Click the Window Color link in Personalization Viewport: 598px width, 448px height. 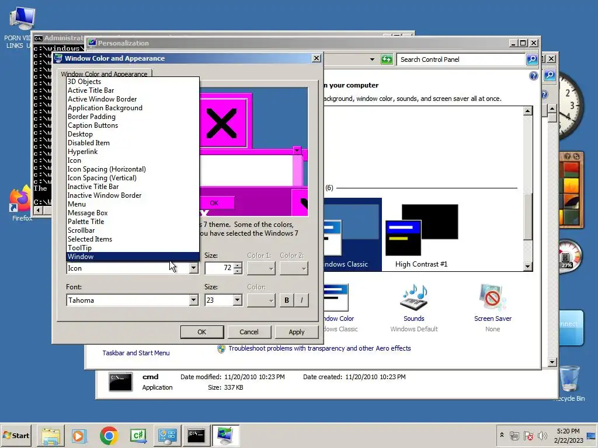pos(339,318)
